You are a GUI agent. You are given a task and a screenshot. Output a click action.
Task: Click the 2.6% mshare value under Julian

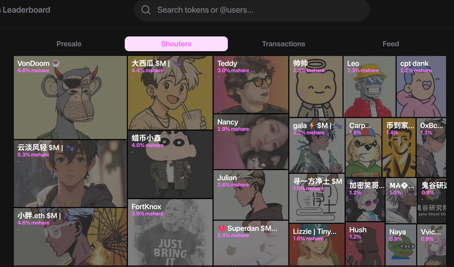(233, 185)
